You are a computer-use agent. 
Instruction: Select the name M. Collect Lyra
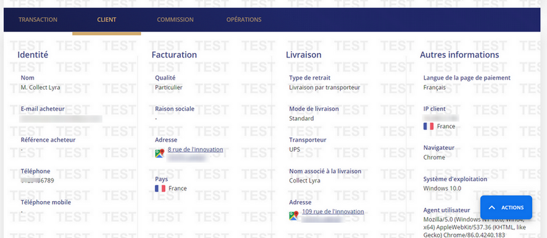(x=41, y=88)
